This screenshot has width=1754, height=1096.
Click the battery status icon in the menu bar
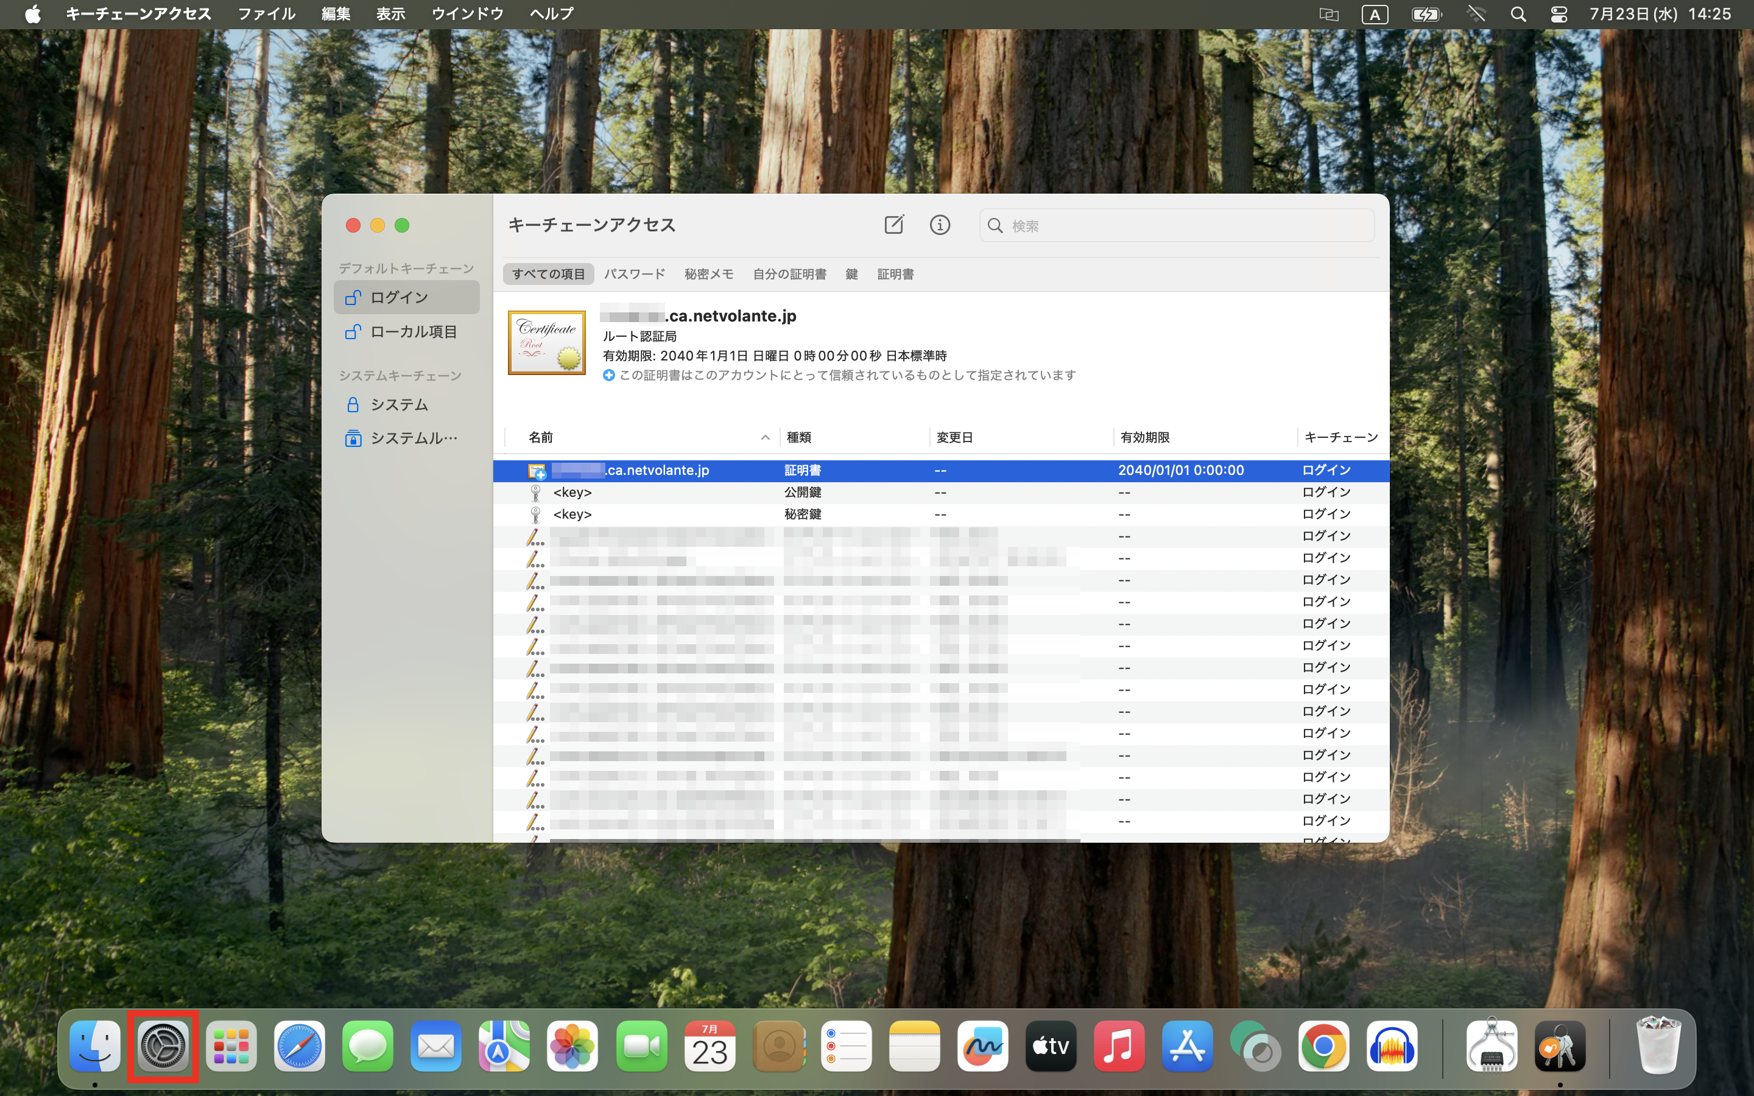(1426, 14)
